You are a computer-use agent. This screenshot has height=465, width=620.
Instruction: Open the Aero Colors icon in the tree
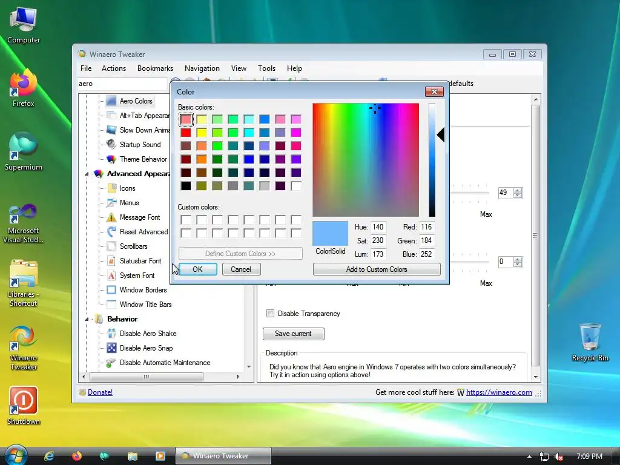pos(111,101)
